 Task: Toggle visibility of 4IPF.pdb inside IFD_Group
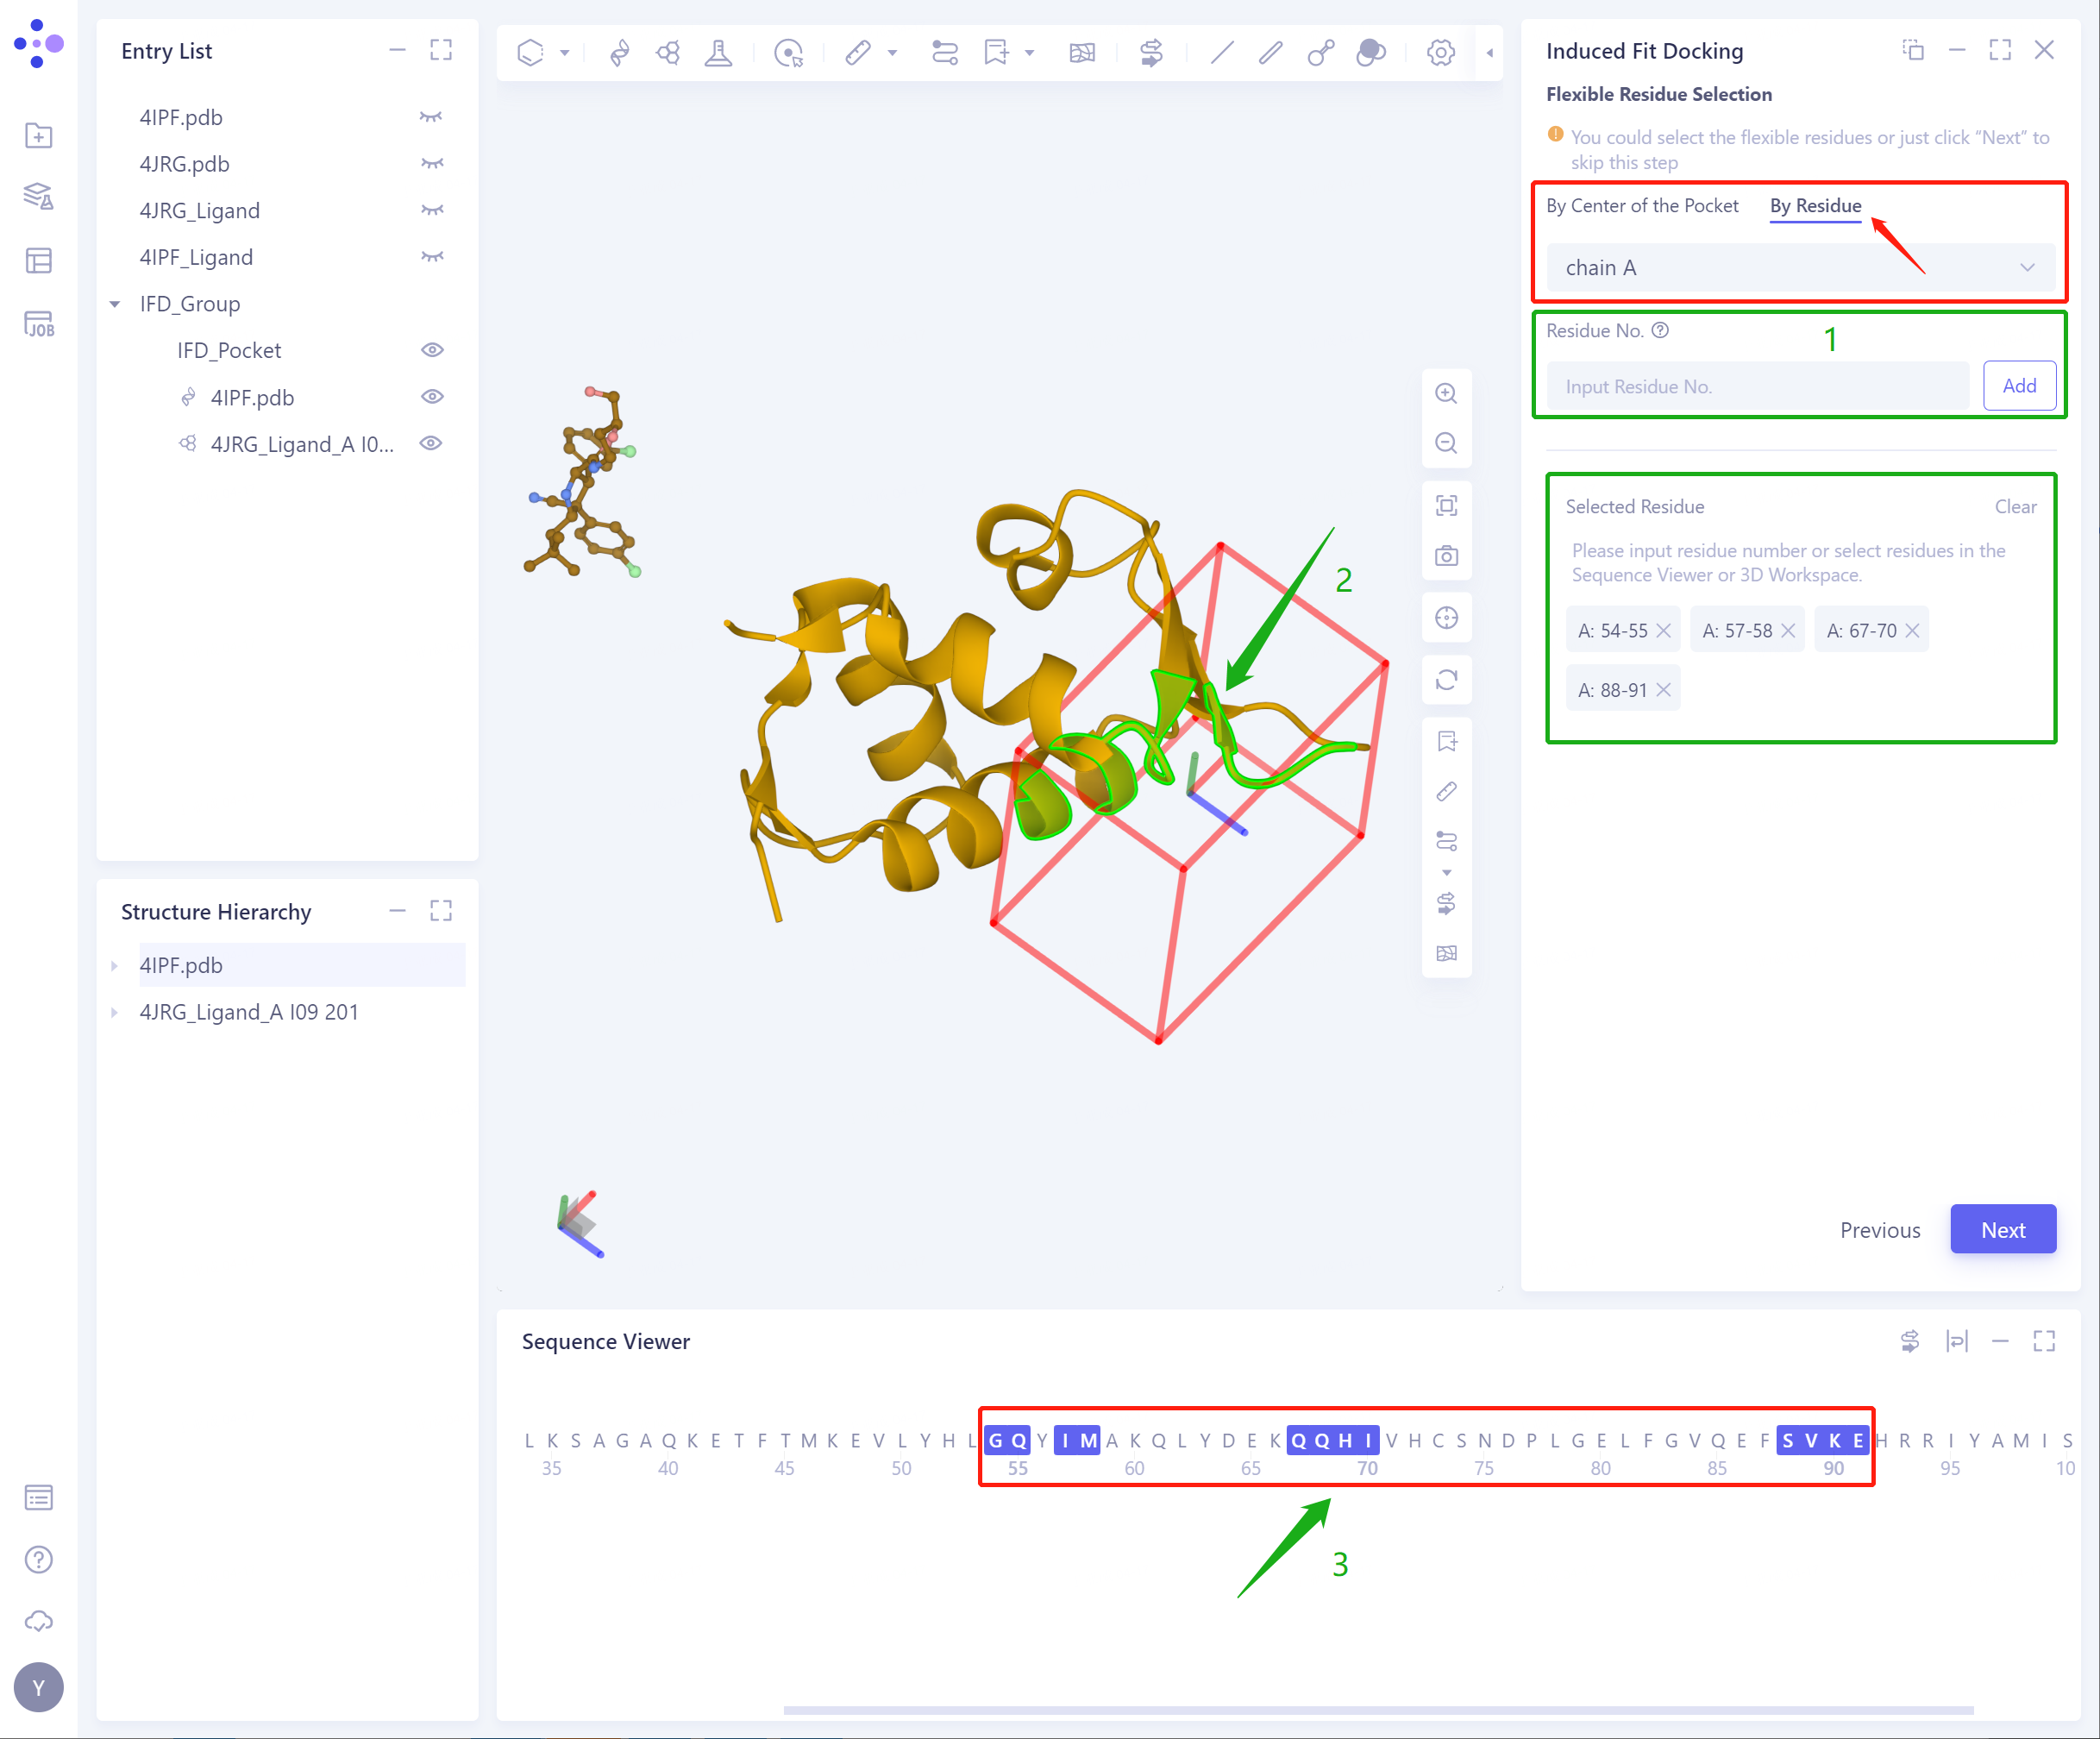click(432, 396)
